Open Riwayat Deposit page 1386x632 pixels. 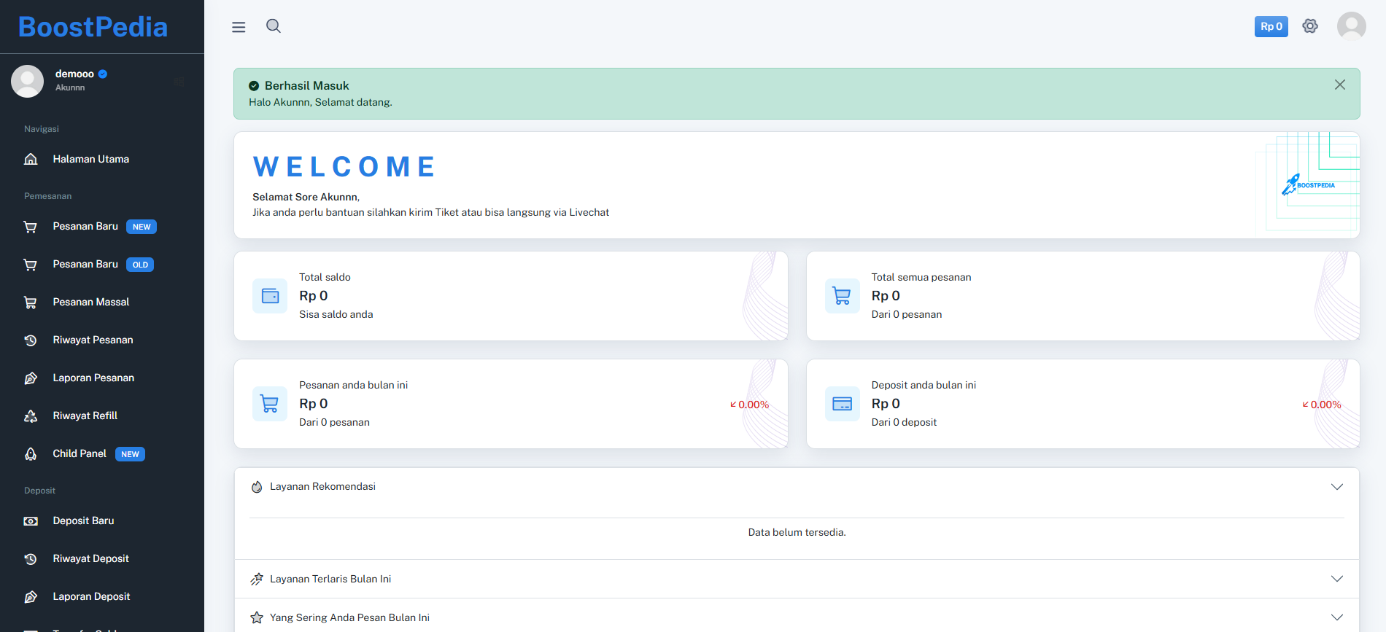[x=90, y=558]
